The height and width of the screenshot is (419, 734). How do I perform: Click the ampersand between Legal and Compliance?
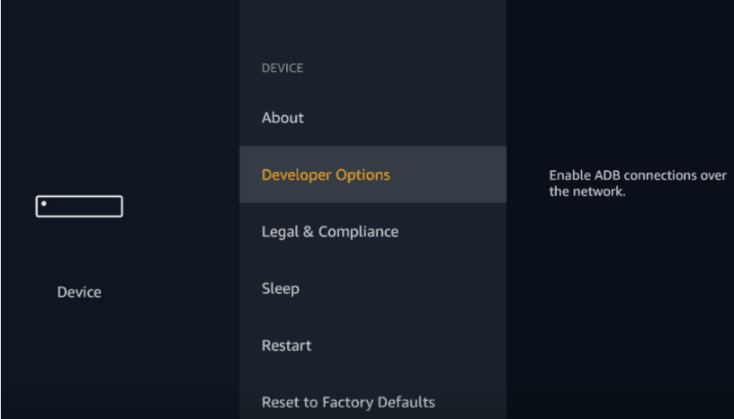pos(309,232)
